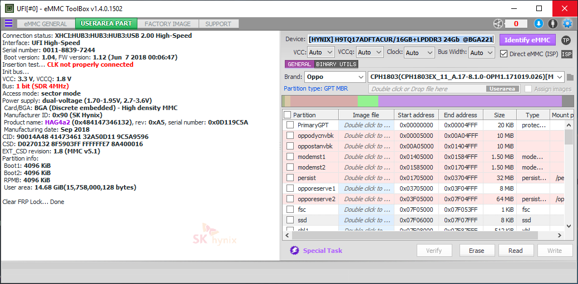The height and width of the screenshot is (284, 578).
Task: Check the modemst2 partition checkbox
Action: pyautogui.click(x=290, y=167)
